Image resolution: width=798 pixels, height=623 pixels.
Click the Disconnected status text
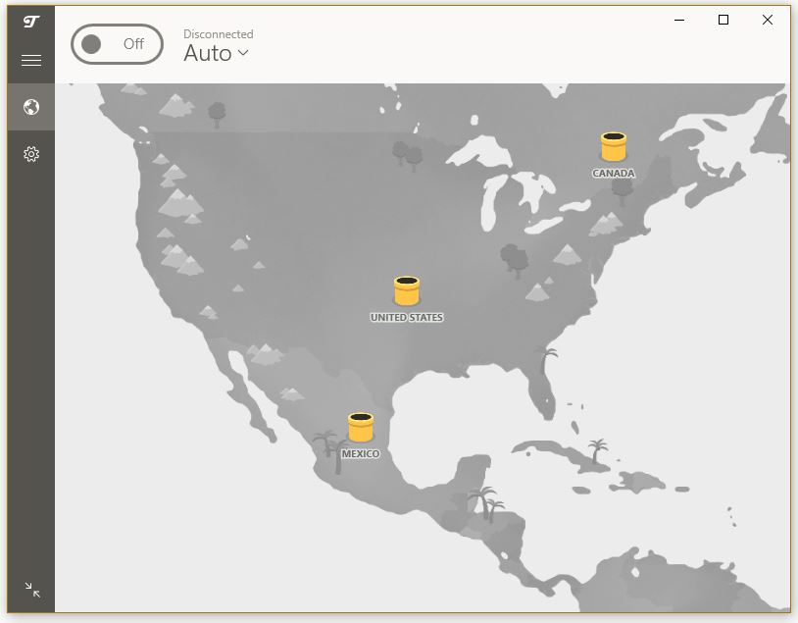(219, 34)
